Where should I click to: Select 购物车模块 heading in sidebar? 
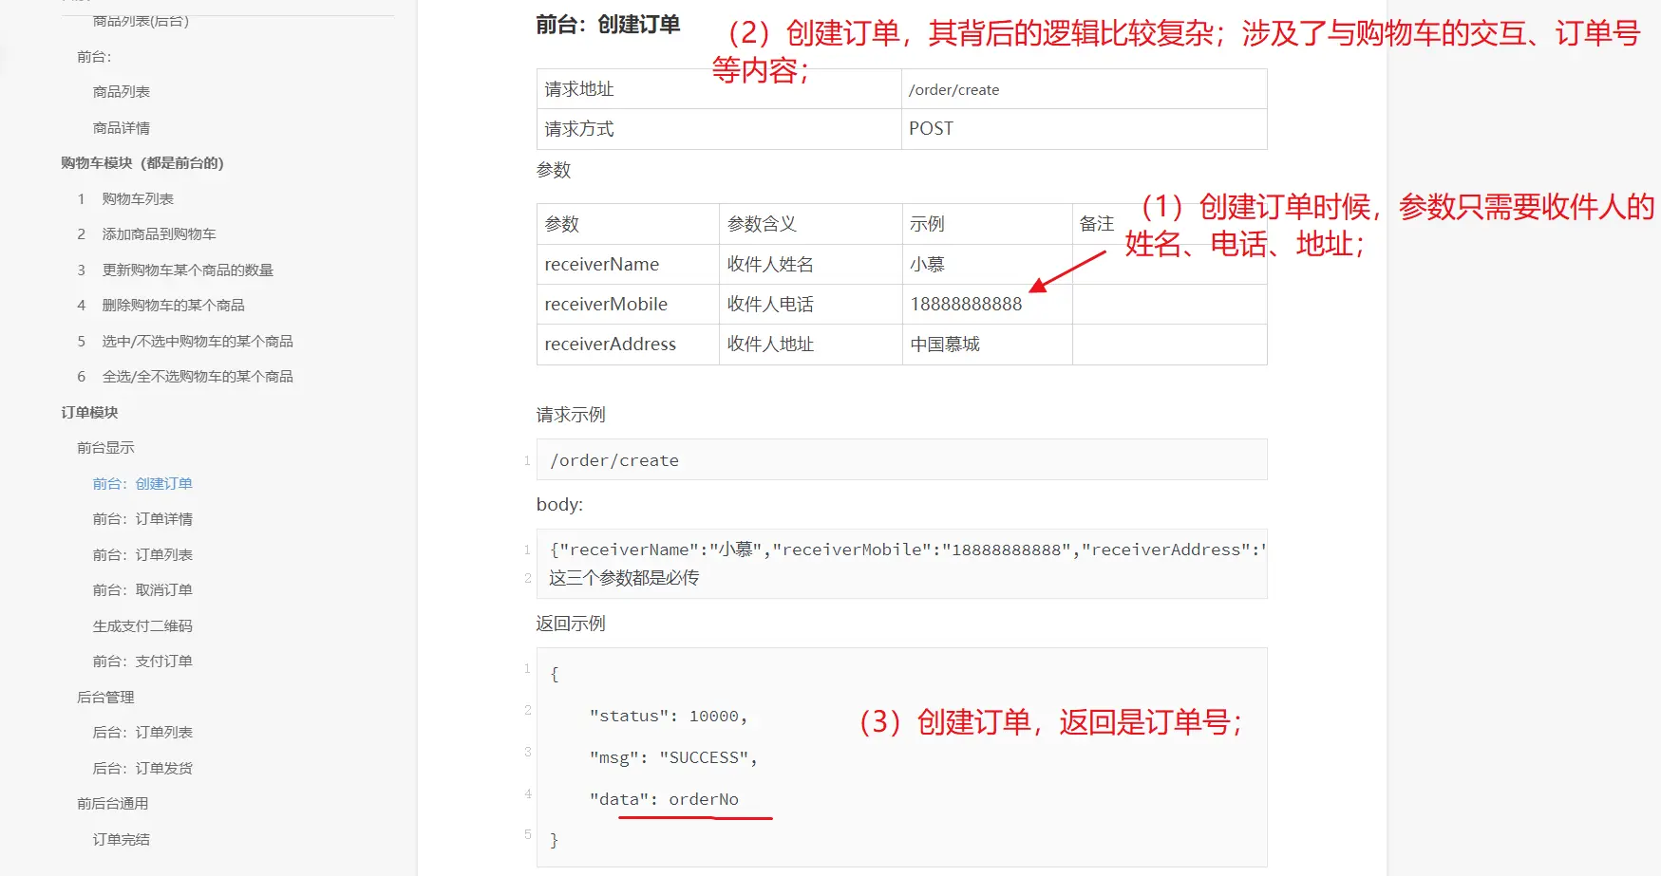click(x=142, y=163)
